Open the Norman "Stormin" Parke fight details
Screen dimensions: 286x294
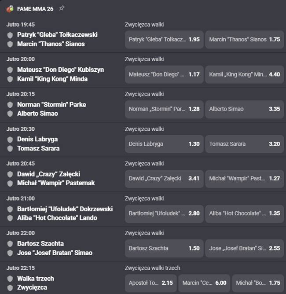pos(51,105)
